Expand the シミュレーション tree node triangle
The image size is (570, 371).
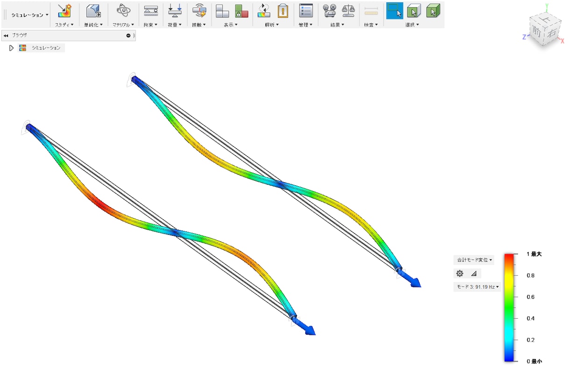pos(11,48)
